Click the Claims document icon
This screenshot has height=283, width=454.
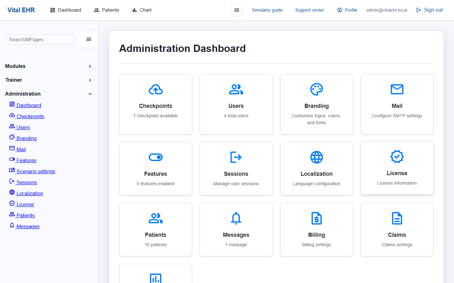397,218
